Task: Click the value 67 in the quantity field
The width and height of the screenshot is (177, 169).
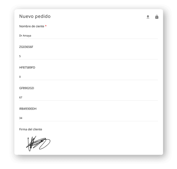Action: (x=21, y=97)
